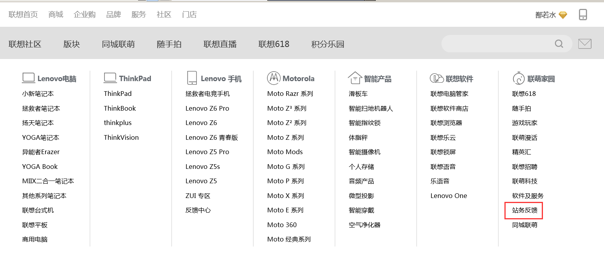This screenshot has height=257, width=604.
Task: Click the Lenovo电脑 laptop icon
Action: tap(28, 78)
